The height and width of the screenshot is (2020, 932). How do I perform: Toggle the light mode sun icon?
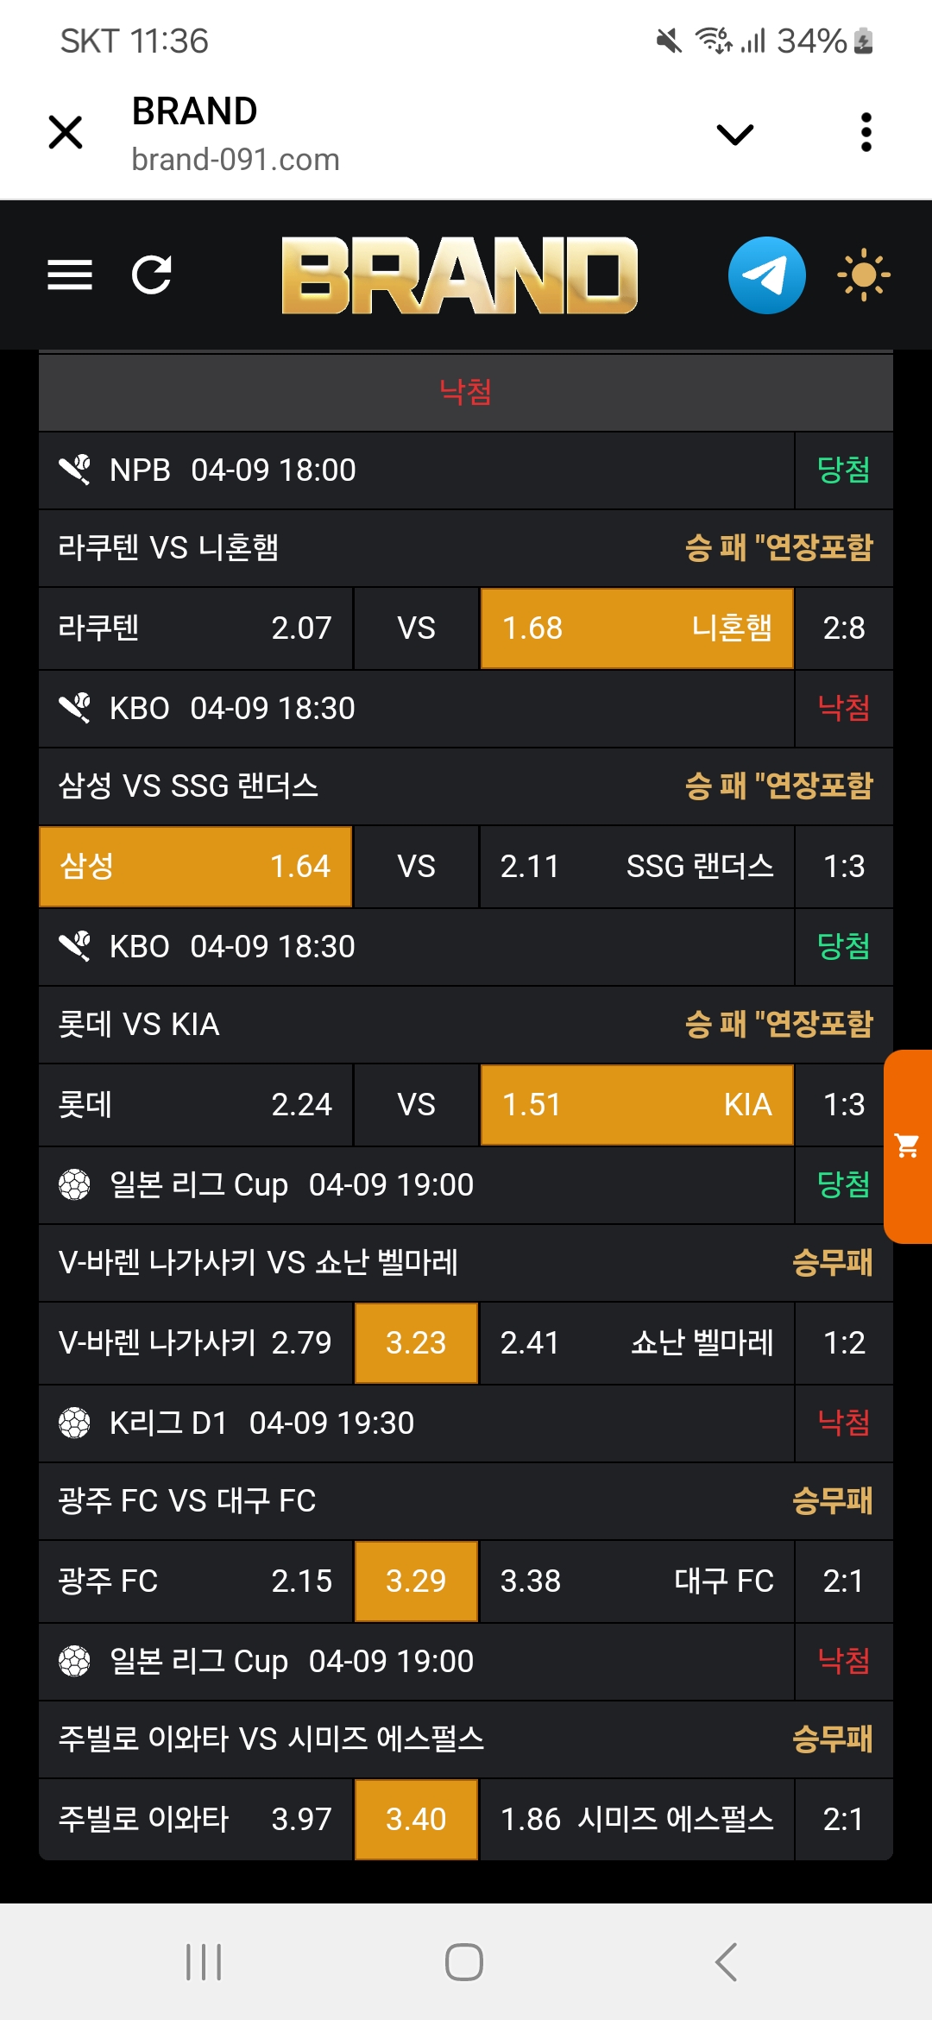click(863, 275)
